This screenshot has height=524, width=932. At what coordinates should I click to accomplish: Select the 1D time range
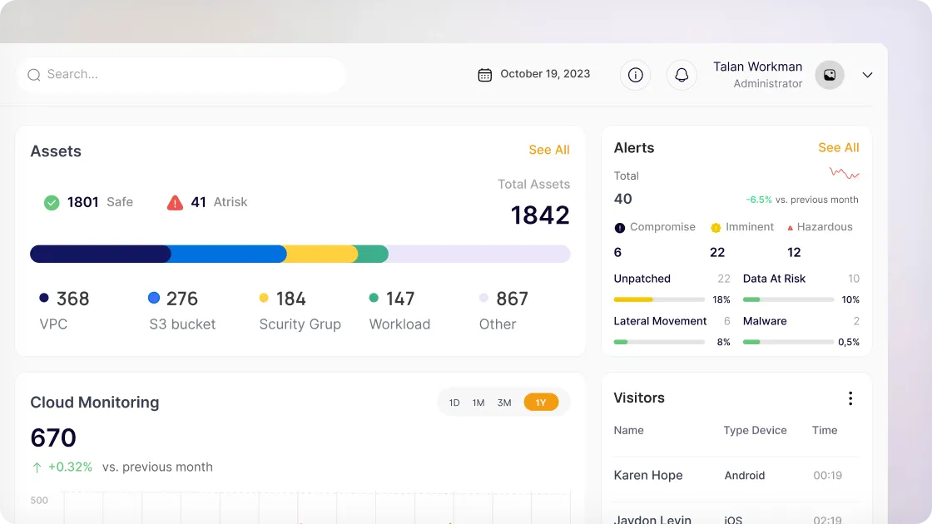point(454,403)
